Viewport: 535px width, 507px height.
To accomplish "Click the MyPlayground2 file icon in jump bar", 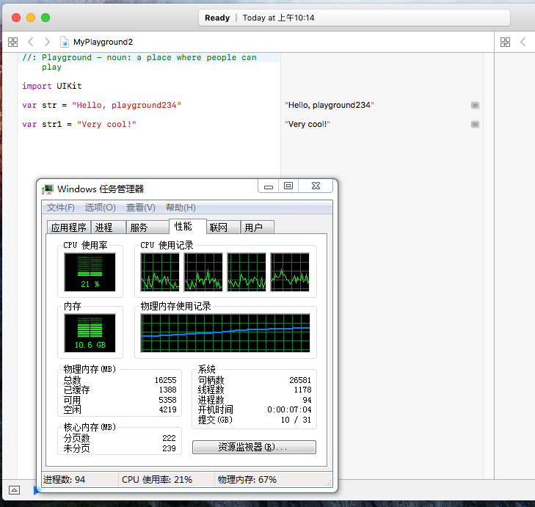I will pyautogui.click(x=65, y=43).
